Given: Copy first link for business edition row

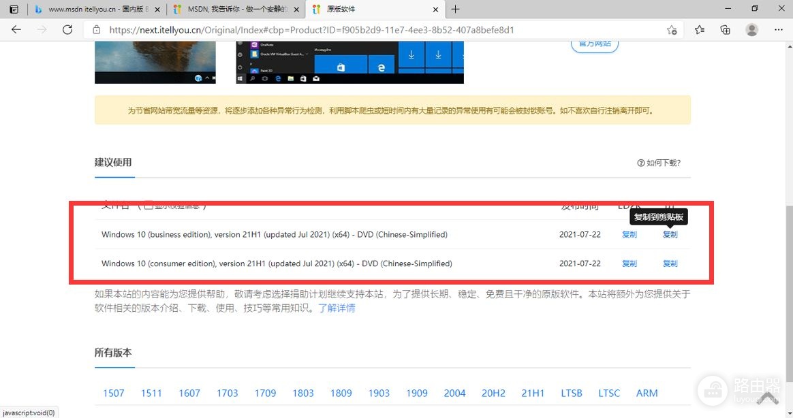Looking at the screenshot, I should click(x=629, y=234).
